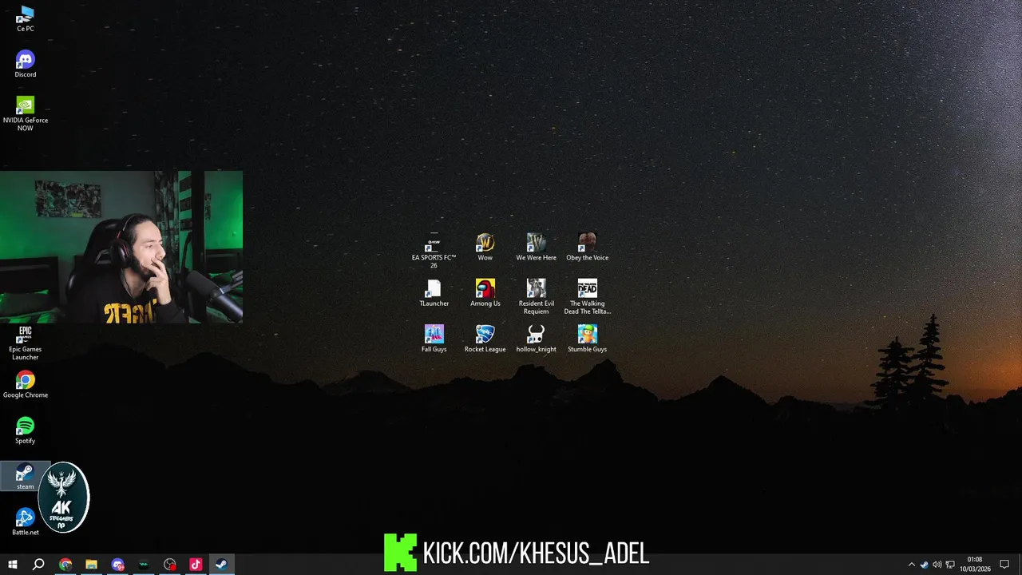Select the Wow game shortcut
Image resolution: width=1022 pixels, height=575 pixels.
point(485,248)
